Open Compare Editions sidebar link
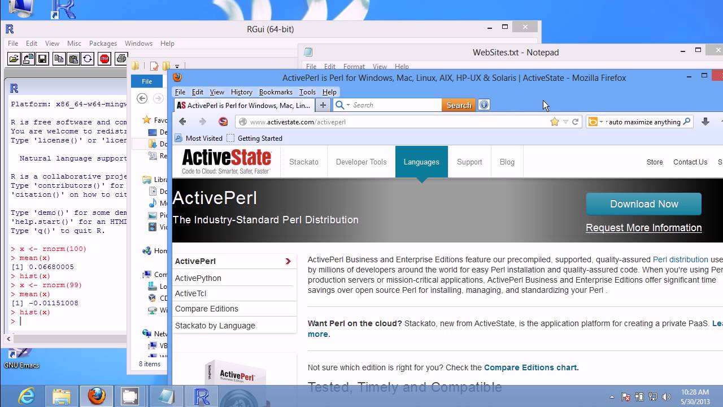723x407 pixels. click(x=207, y=309)
